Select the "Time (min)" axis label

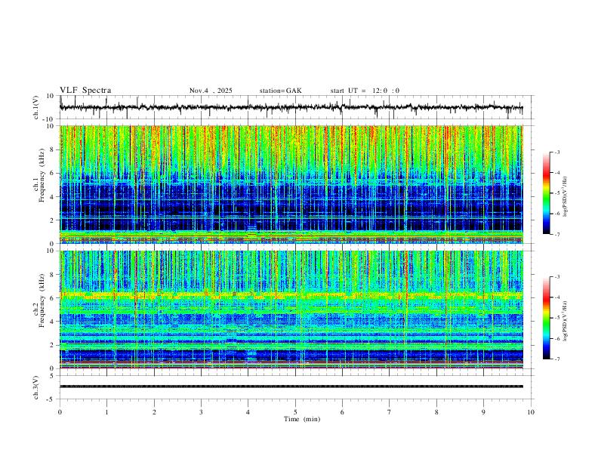pyautogui.click(x=302, y=419)
